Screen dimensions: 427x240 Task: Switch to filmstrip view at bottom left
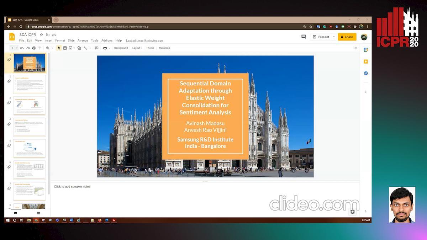[15, 213]
